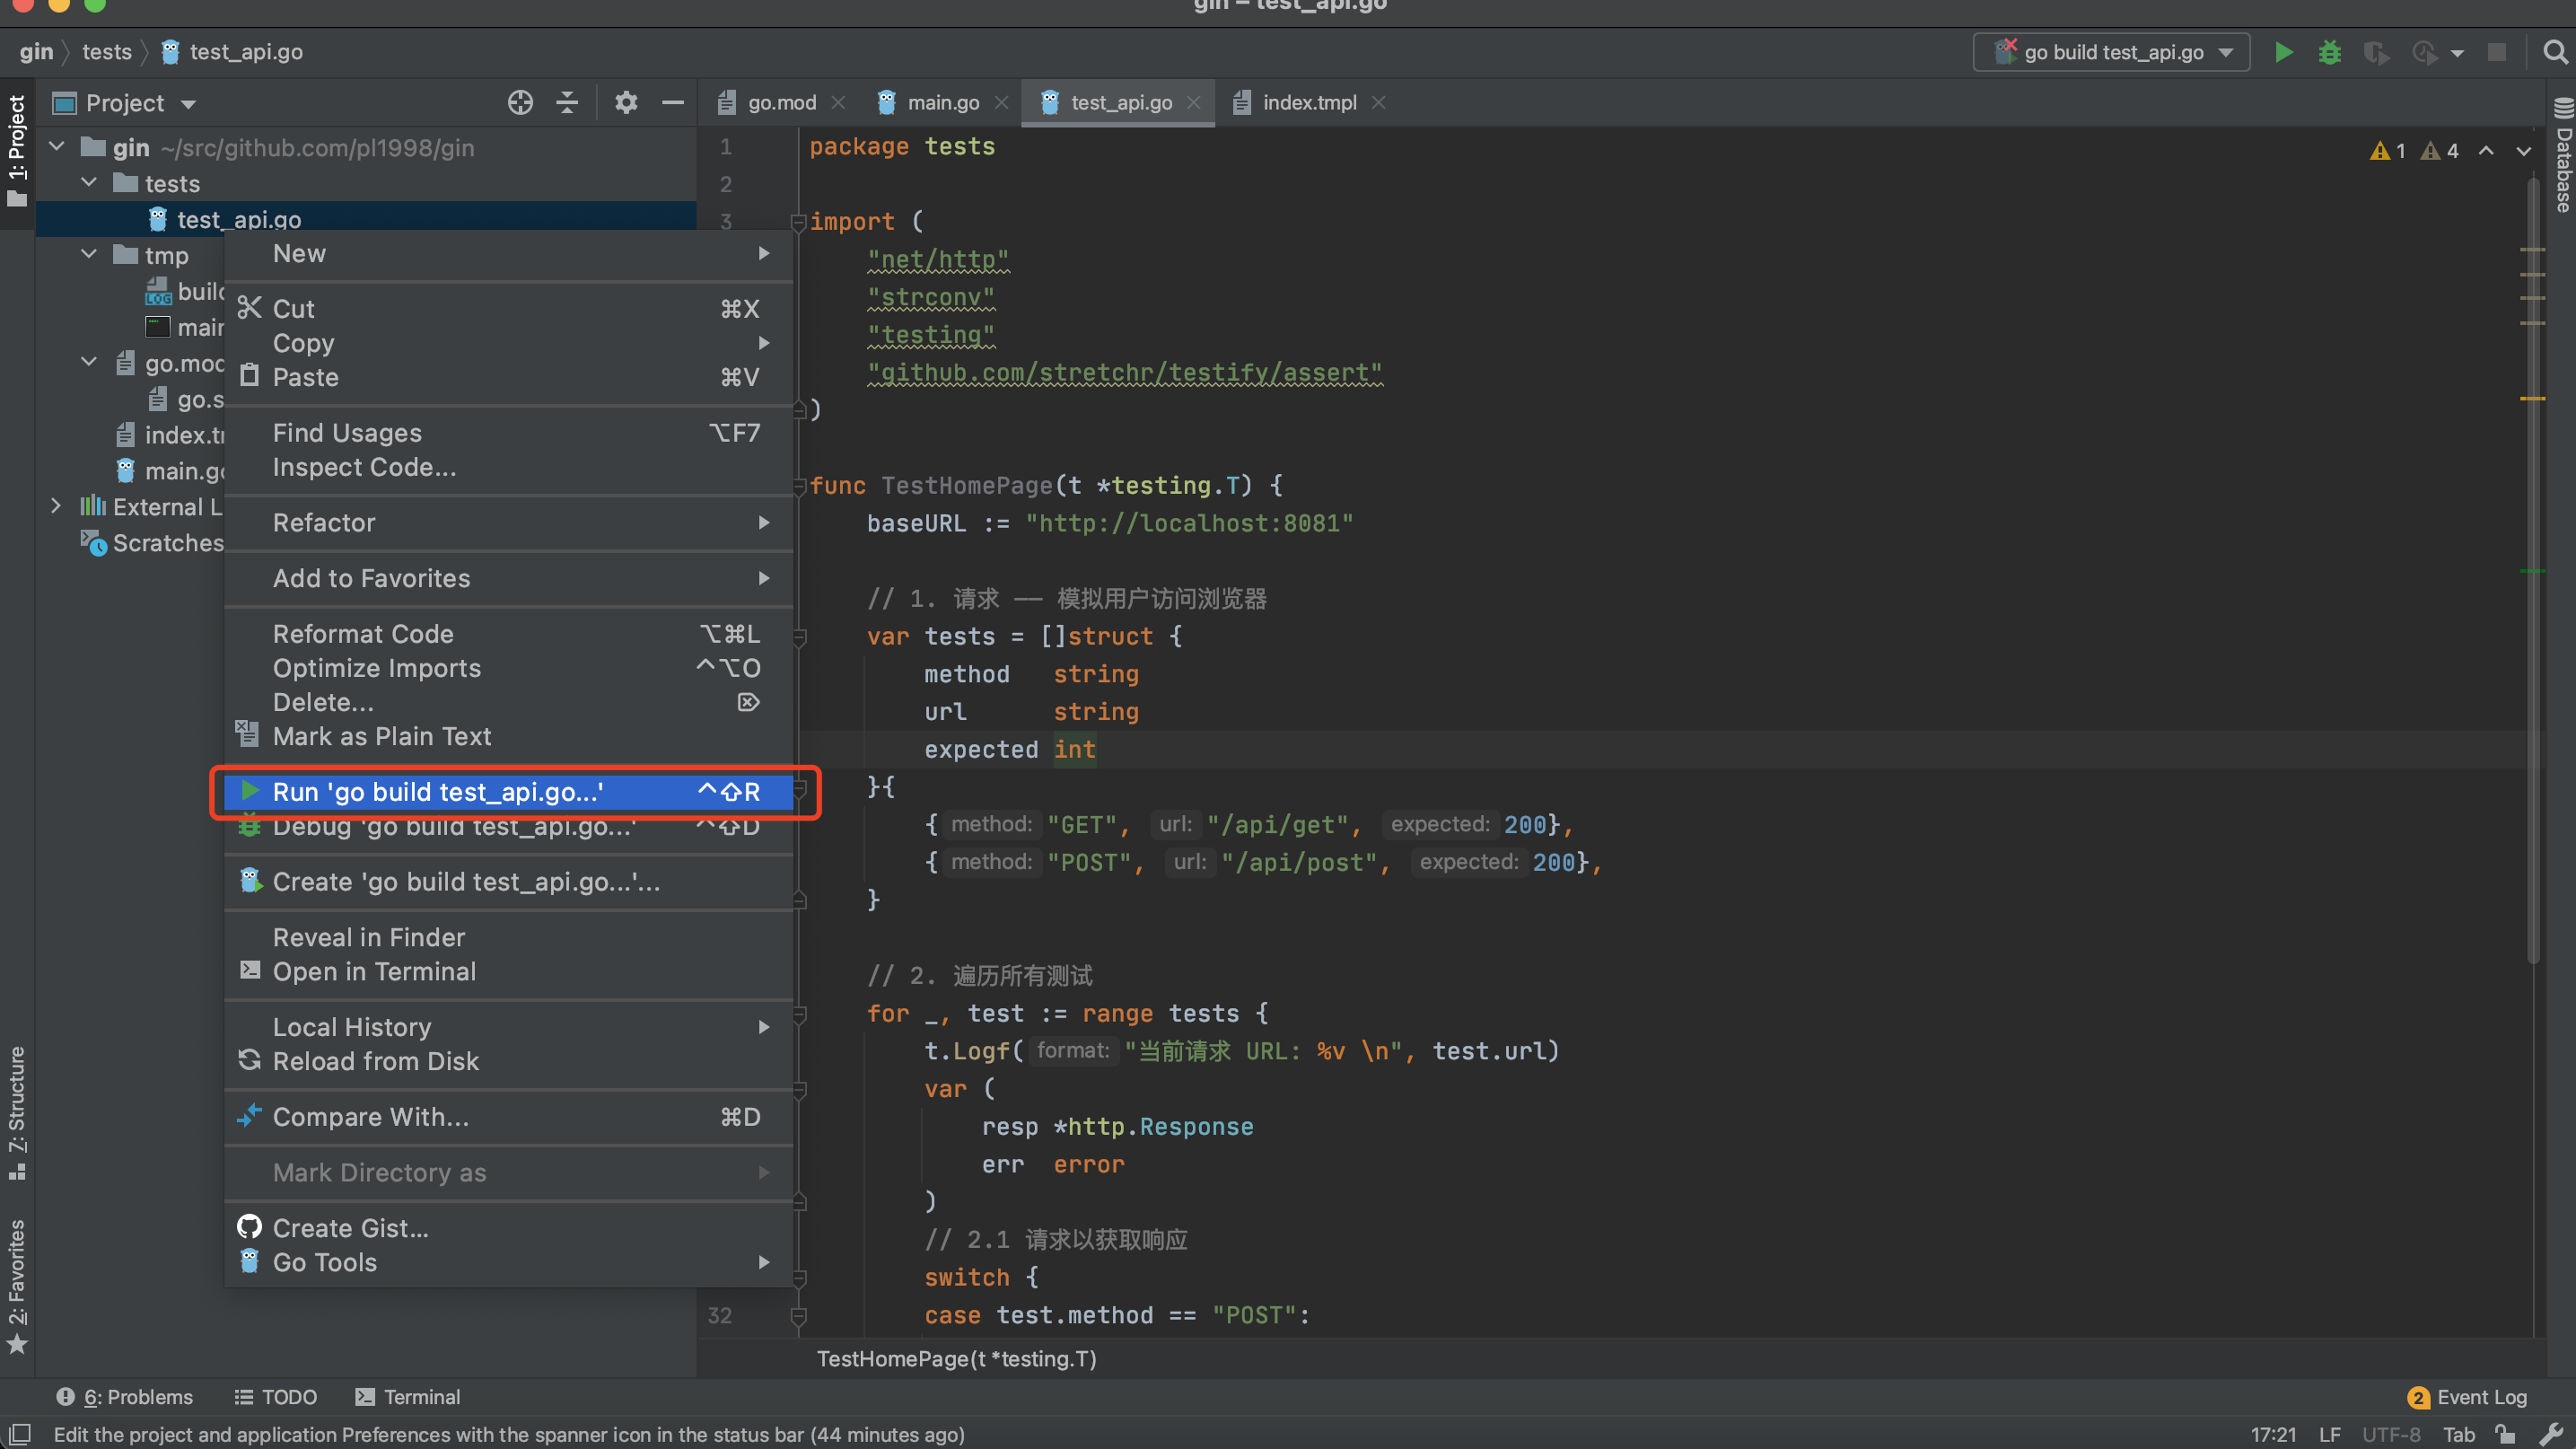Hide the Project panel with minus icon
This screenshot has width=2576, height=1449.
click(673, 103)
